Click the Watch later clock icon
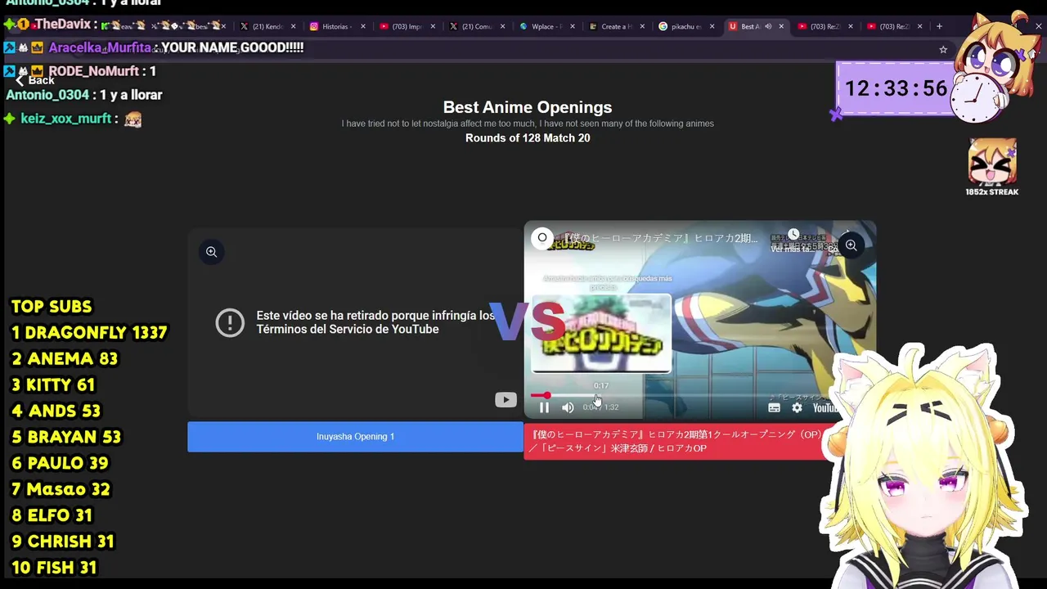The width and height of the screenshot is (1047, 589). pyautogui.click(x=793, y=235)
